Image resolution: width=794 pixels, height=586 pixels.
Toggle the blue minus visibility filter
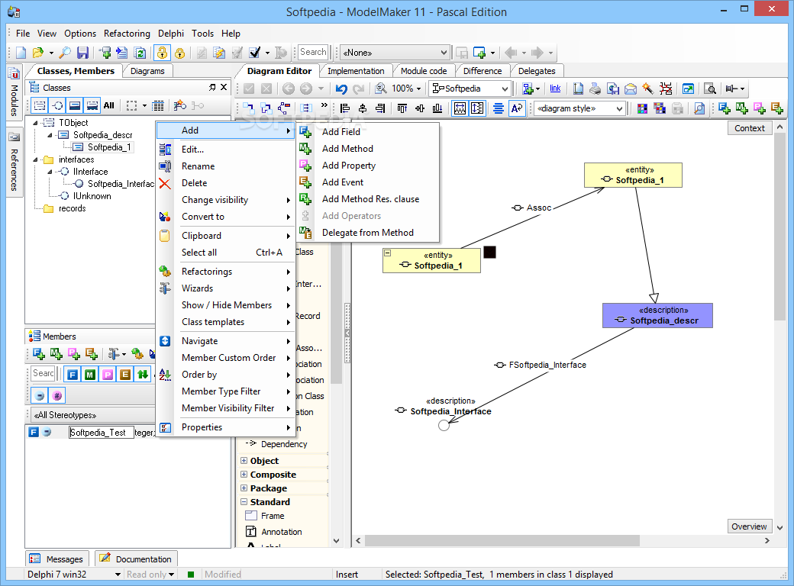pos(40,396)
